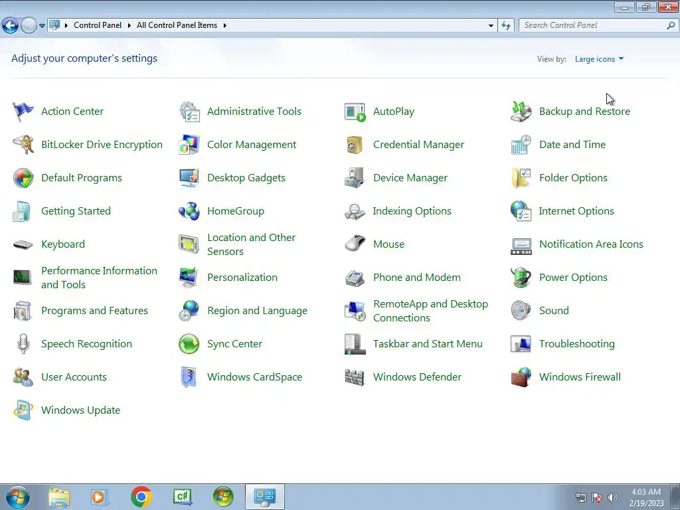
Task: Click the Sound speaker icon
Action: coord(521,311)
